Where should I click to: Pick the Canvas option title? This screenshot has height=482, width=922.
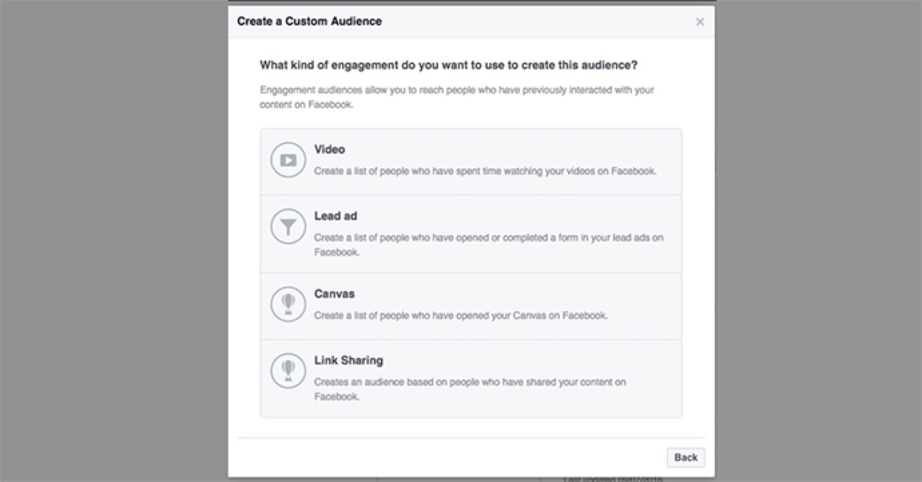(x=334, y=294)
